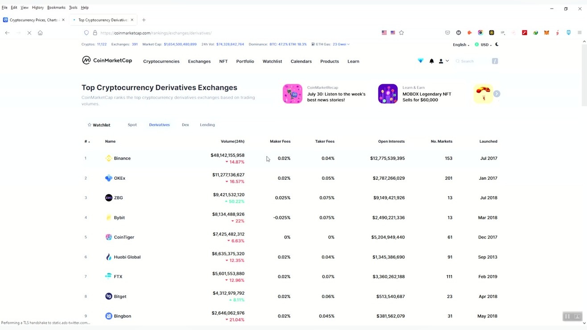
Task: Click the Binance exchange logo icon
Action: click(x=108, y=158)
